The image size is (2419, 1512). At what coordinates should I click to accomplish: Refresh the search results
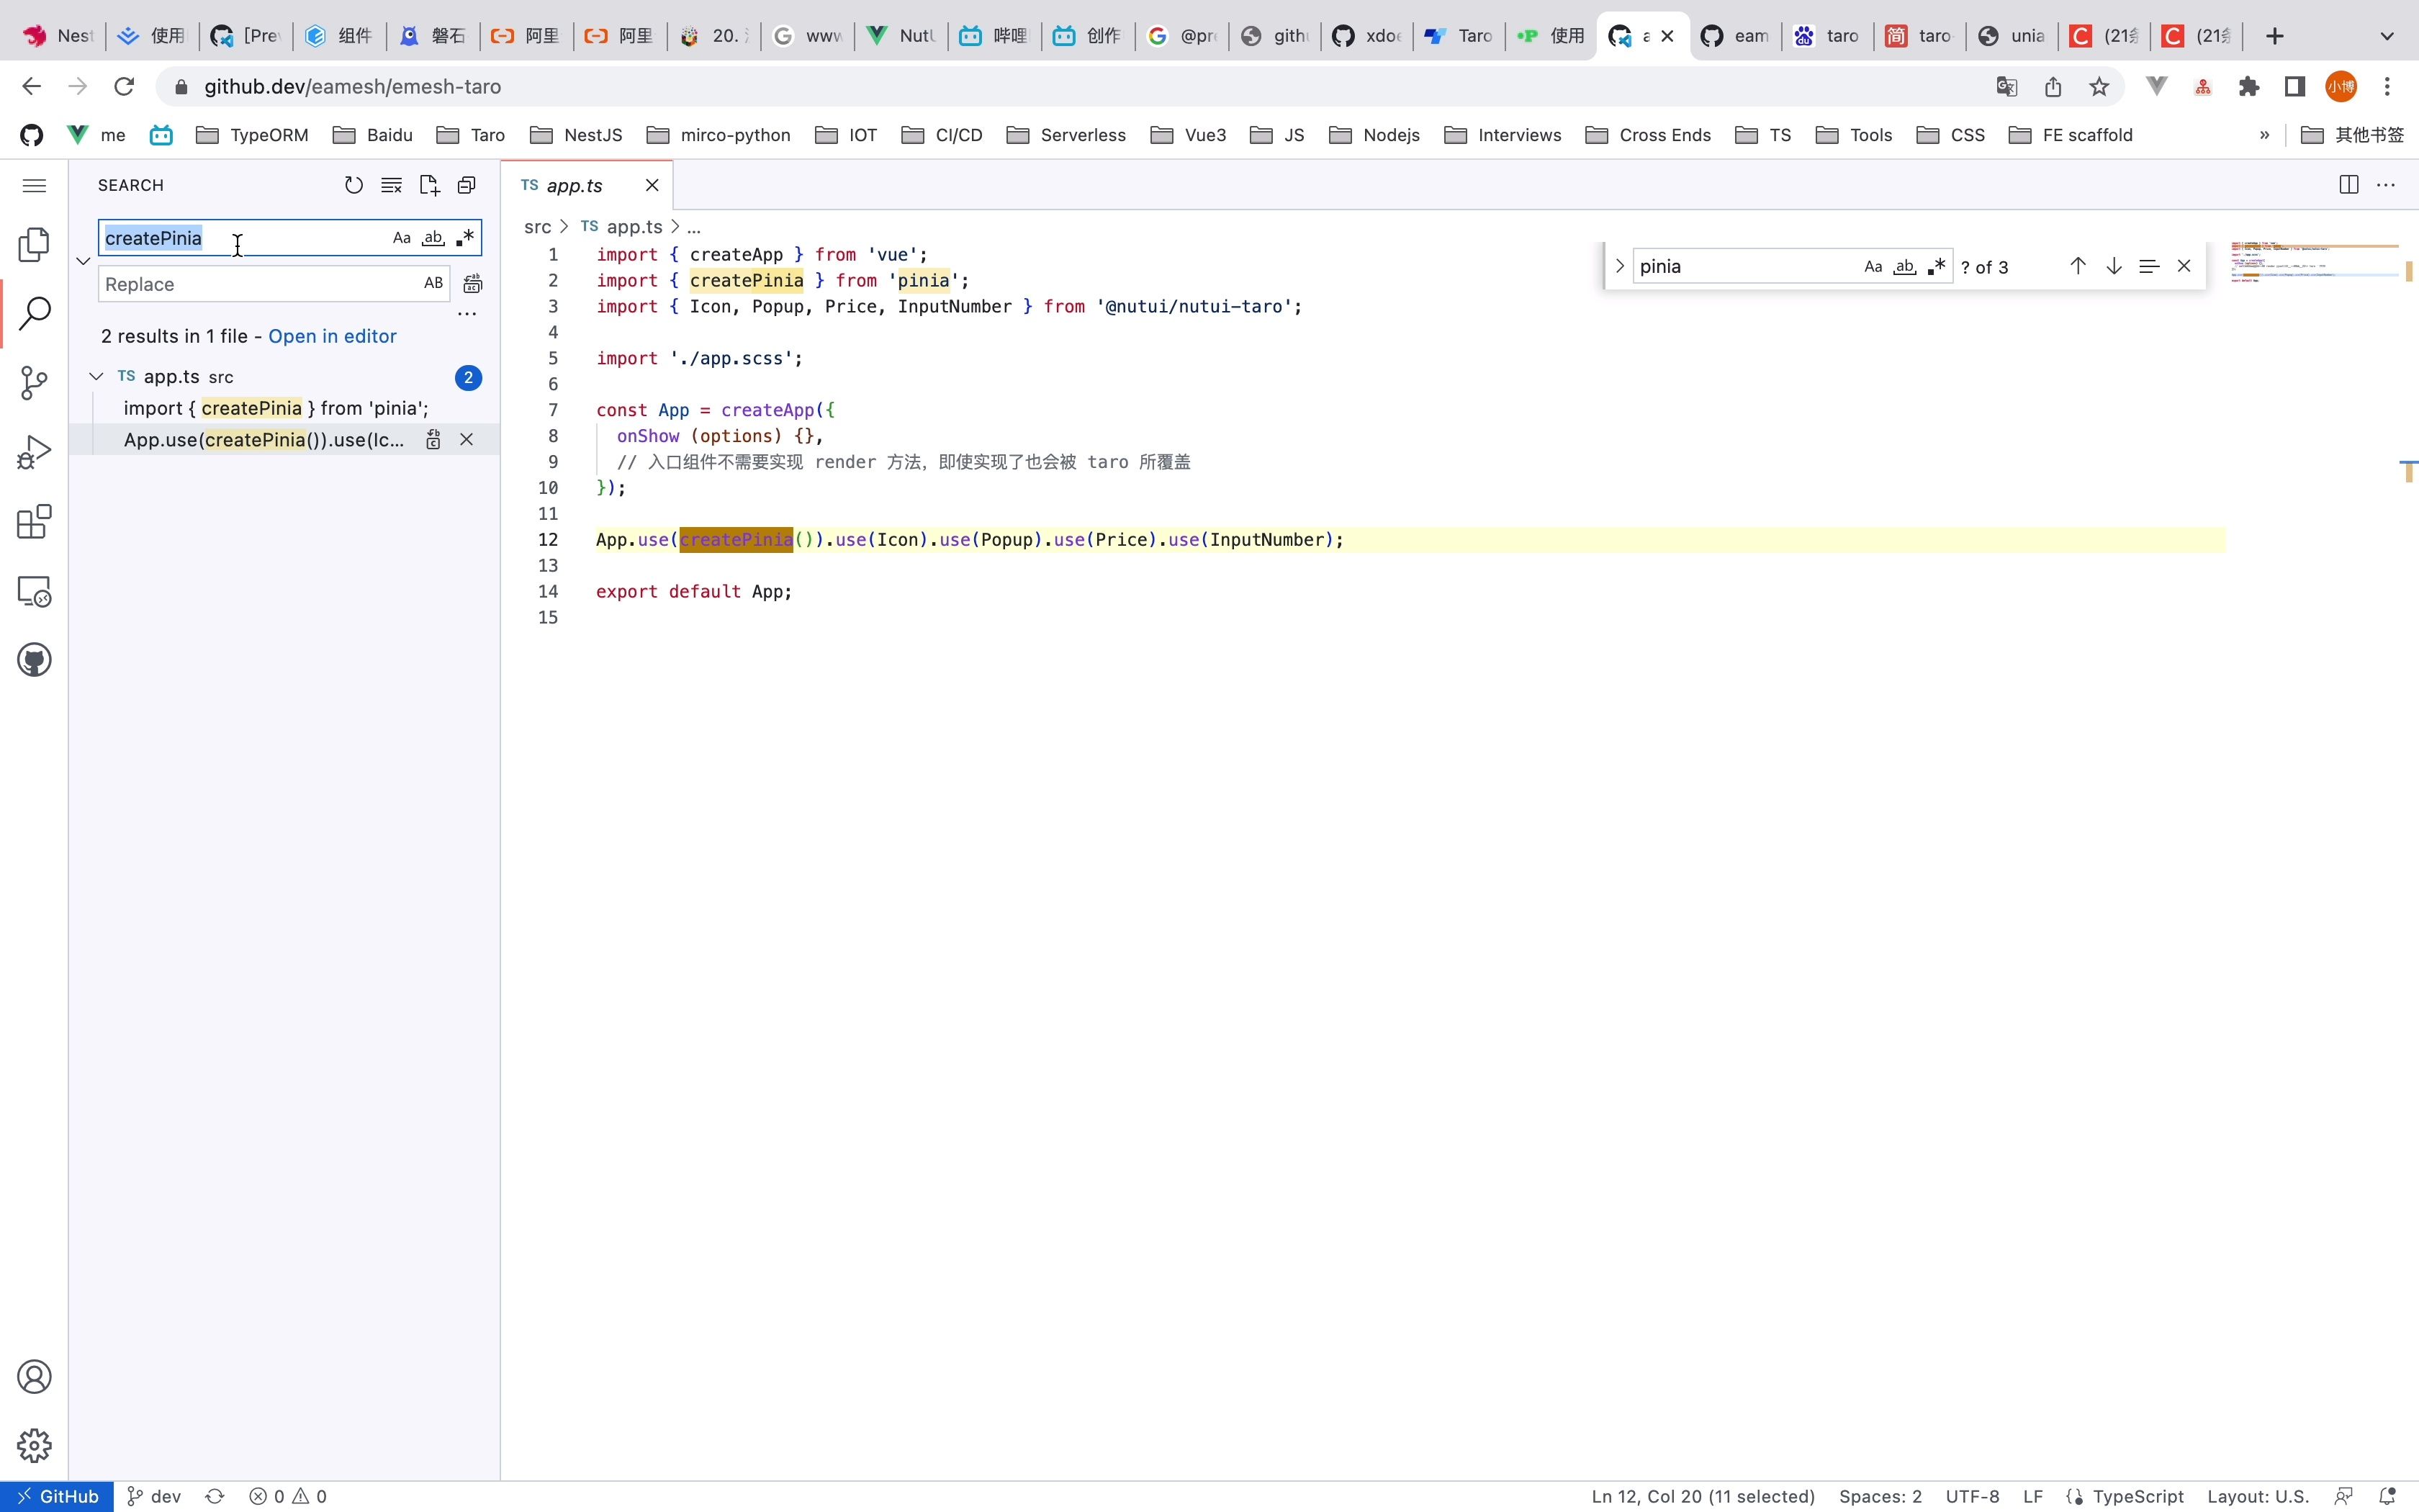pyautogui.click(x=353, y=185)
